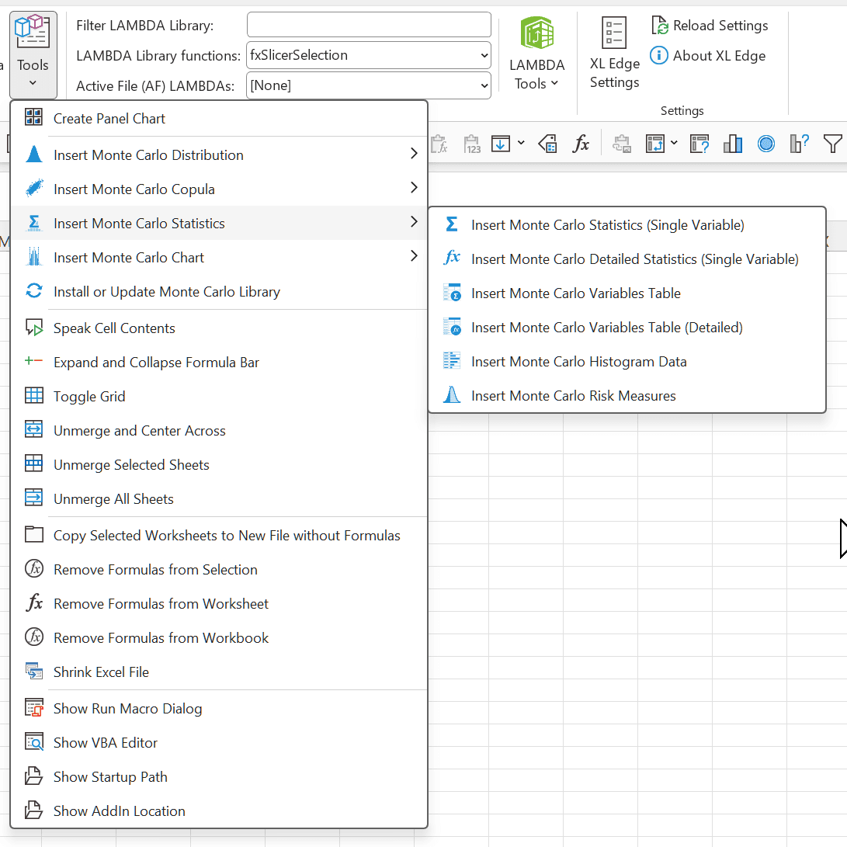Select Insert Monte Carlo Statistics menu entry

[219, 223]
